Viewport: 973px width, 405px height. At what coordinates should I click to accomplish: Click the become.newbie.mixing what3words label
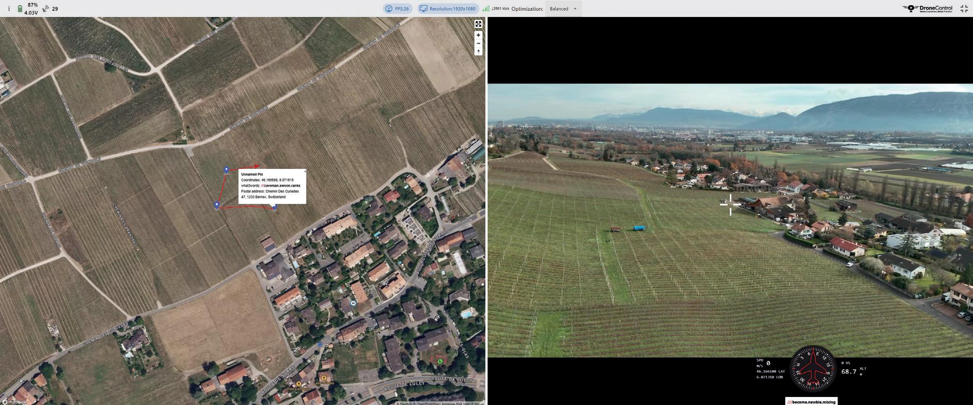click(x=811, y=402)
